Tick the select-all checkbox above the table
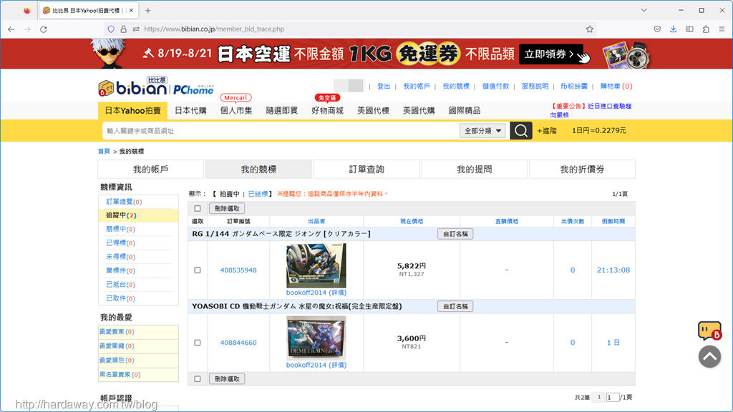 pos(198,208)
